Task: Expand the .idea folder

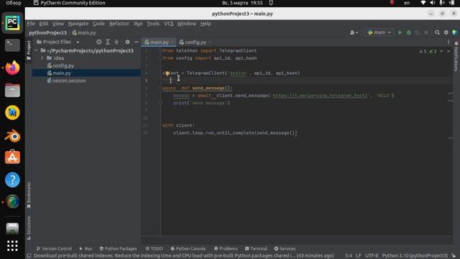Action: 42,58
